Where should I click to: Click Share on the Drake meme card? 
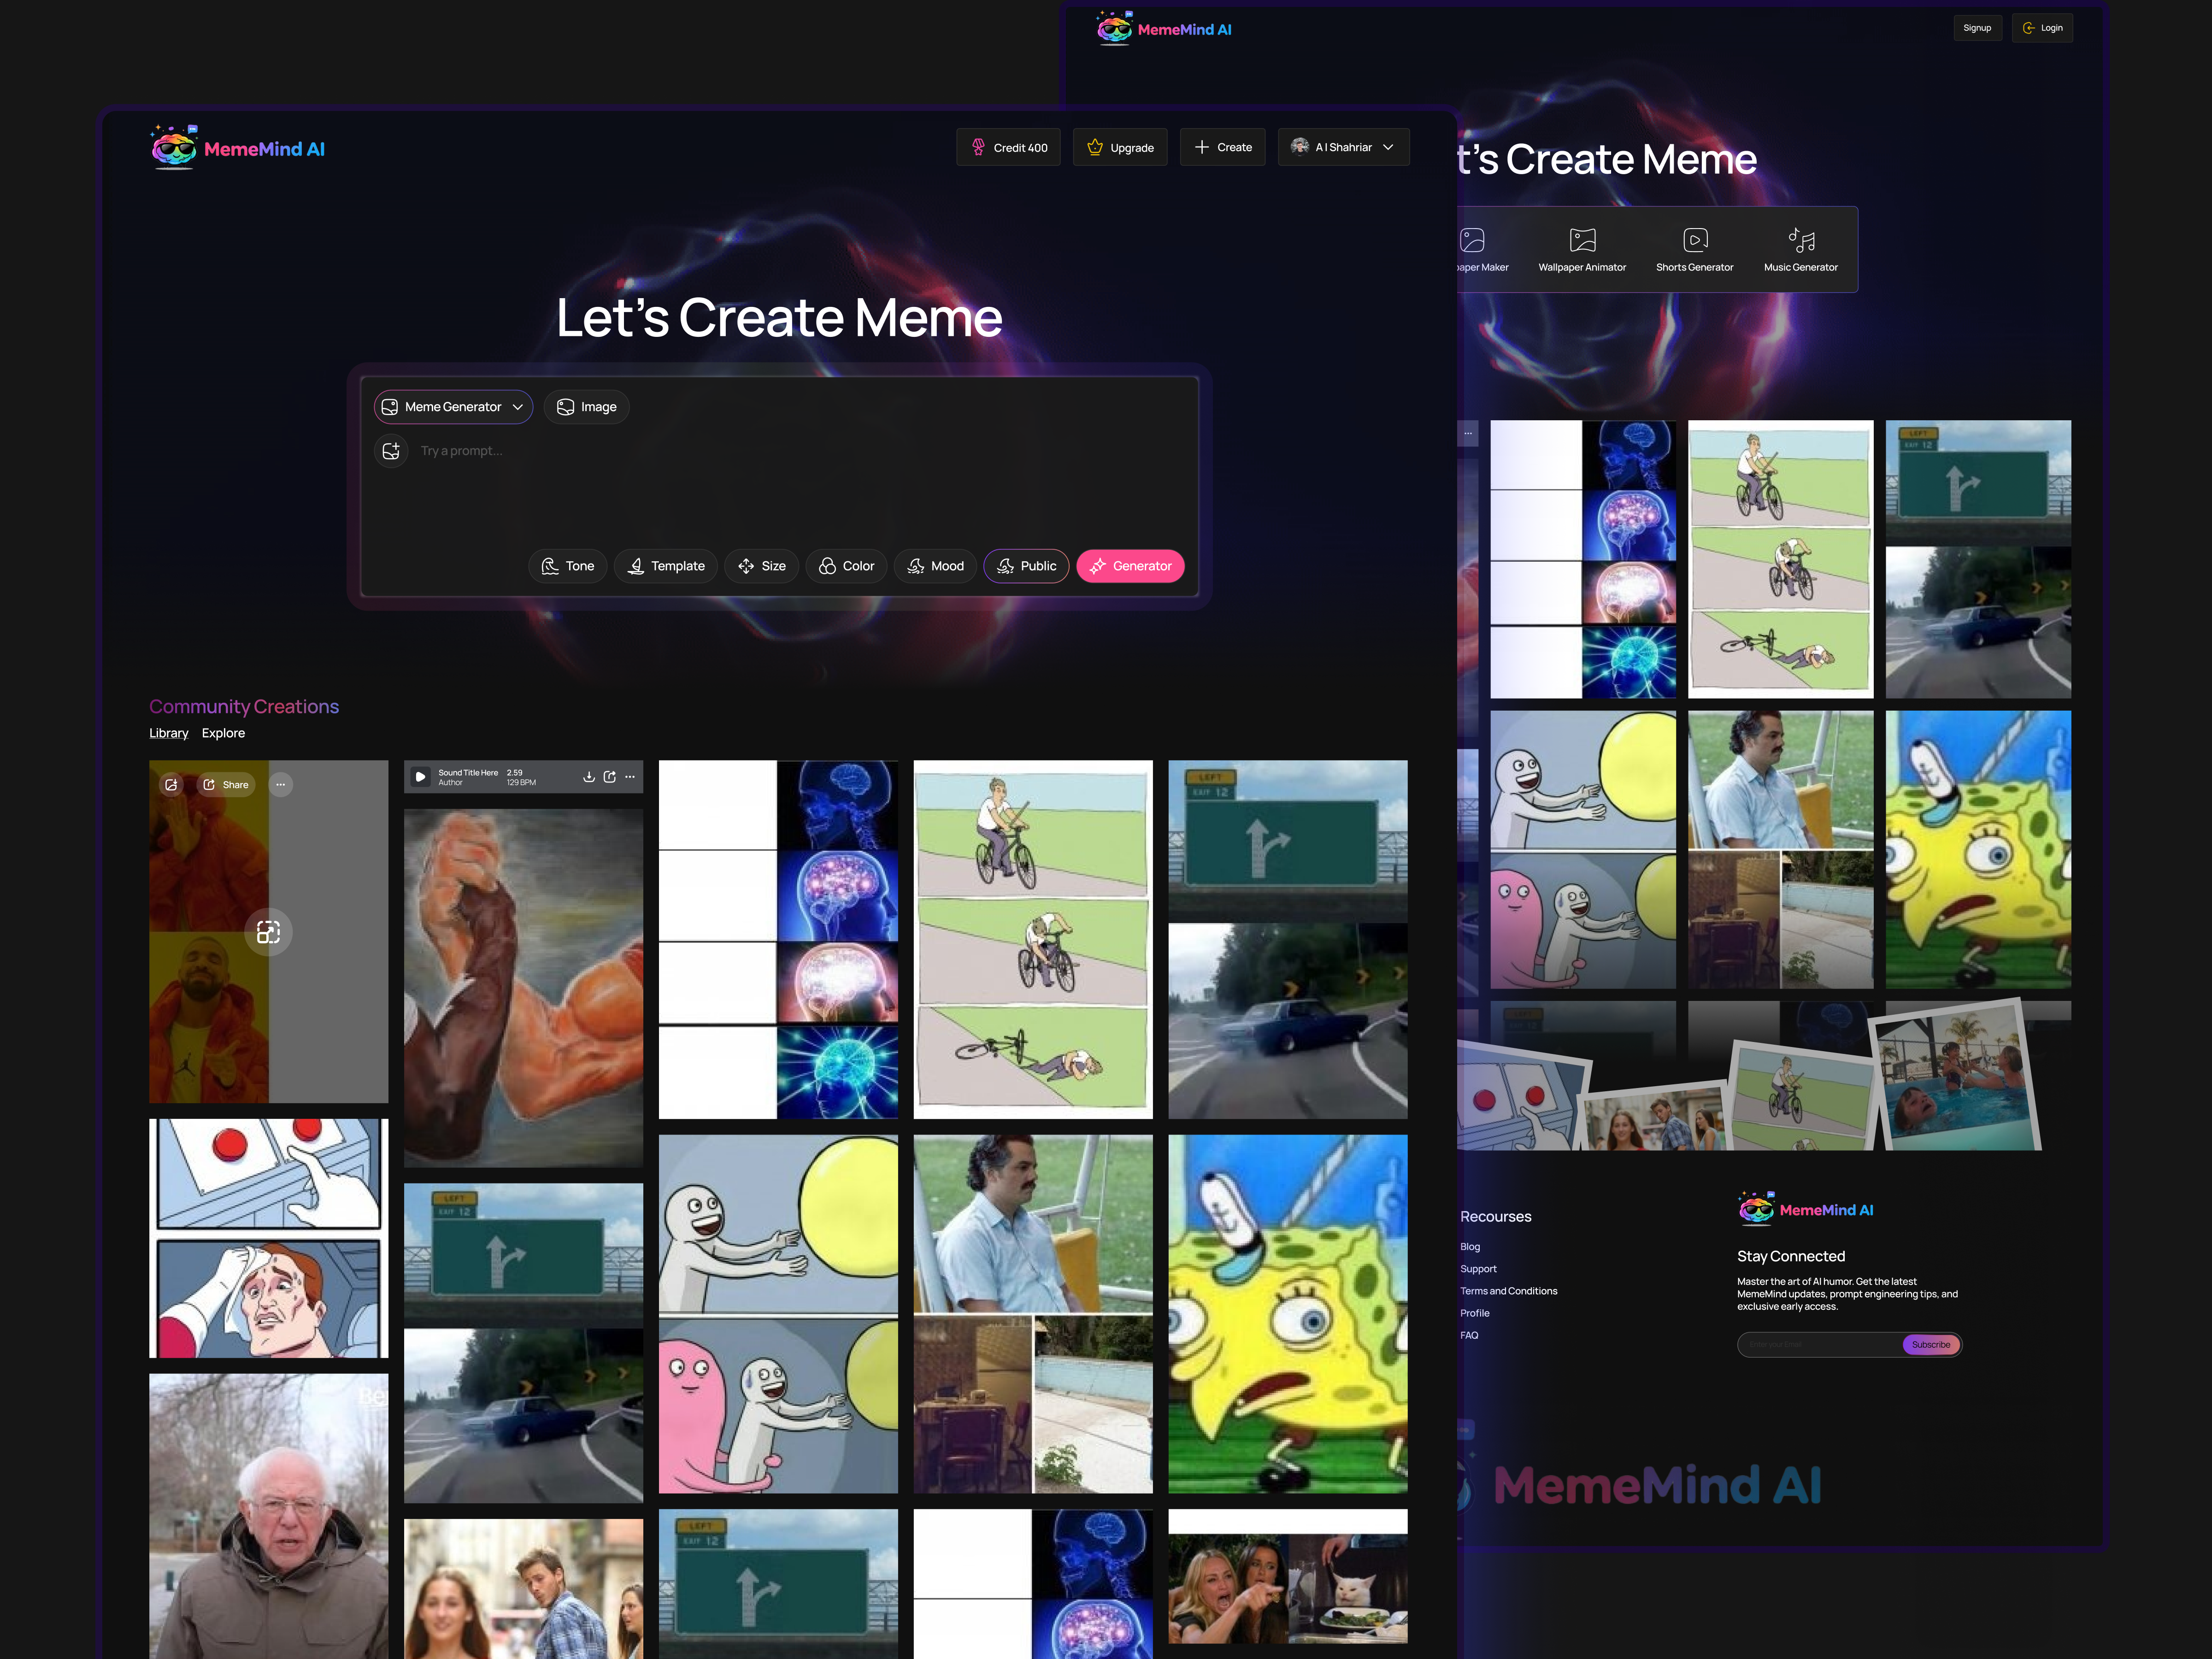coord(225,785)
